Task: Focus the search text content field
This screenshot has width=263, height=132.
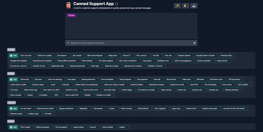Action: point(131,43)
